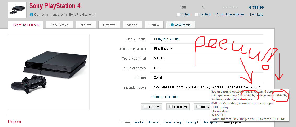Click the 'Sony PlayStation 4' page title
The image size is (296, 127).
[x=55, y=6]
